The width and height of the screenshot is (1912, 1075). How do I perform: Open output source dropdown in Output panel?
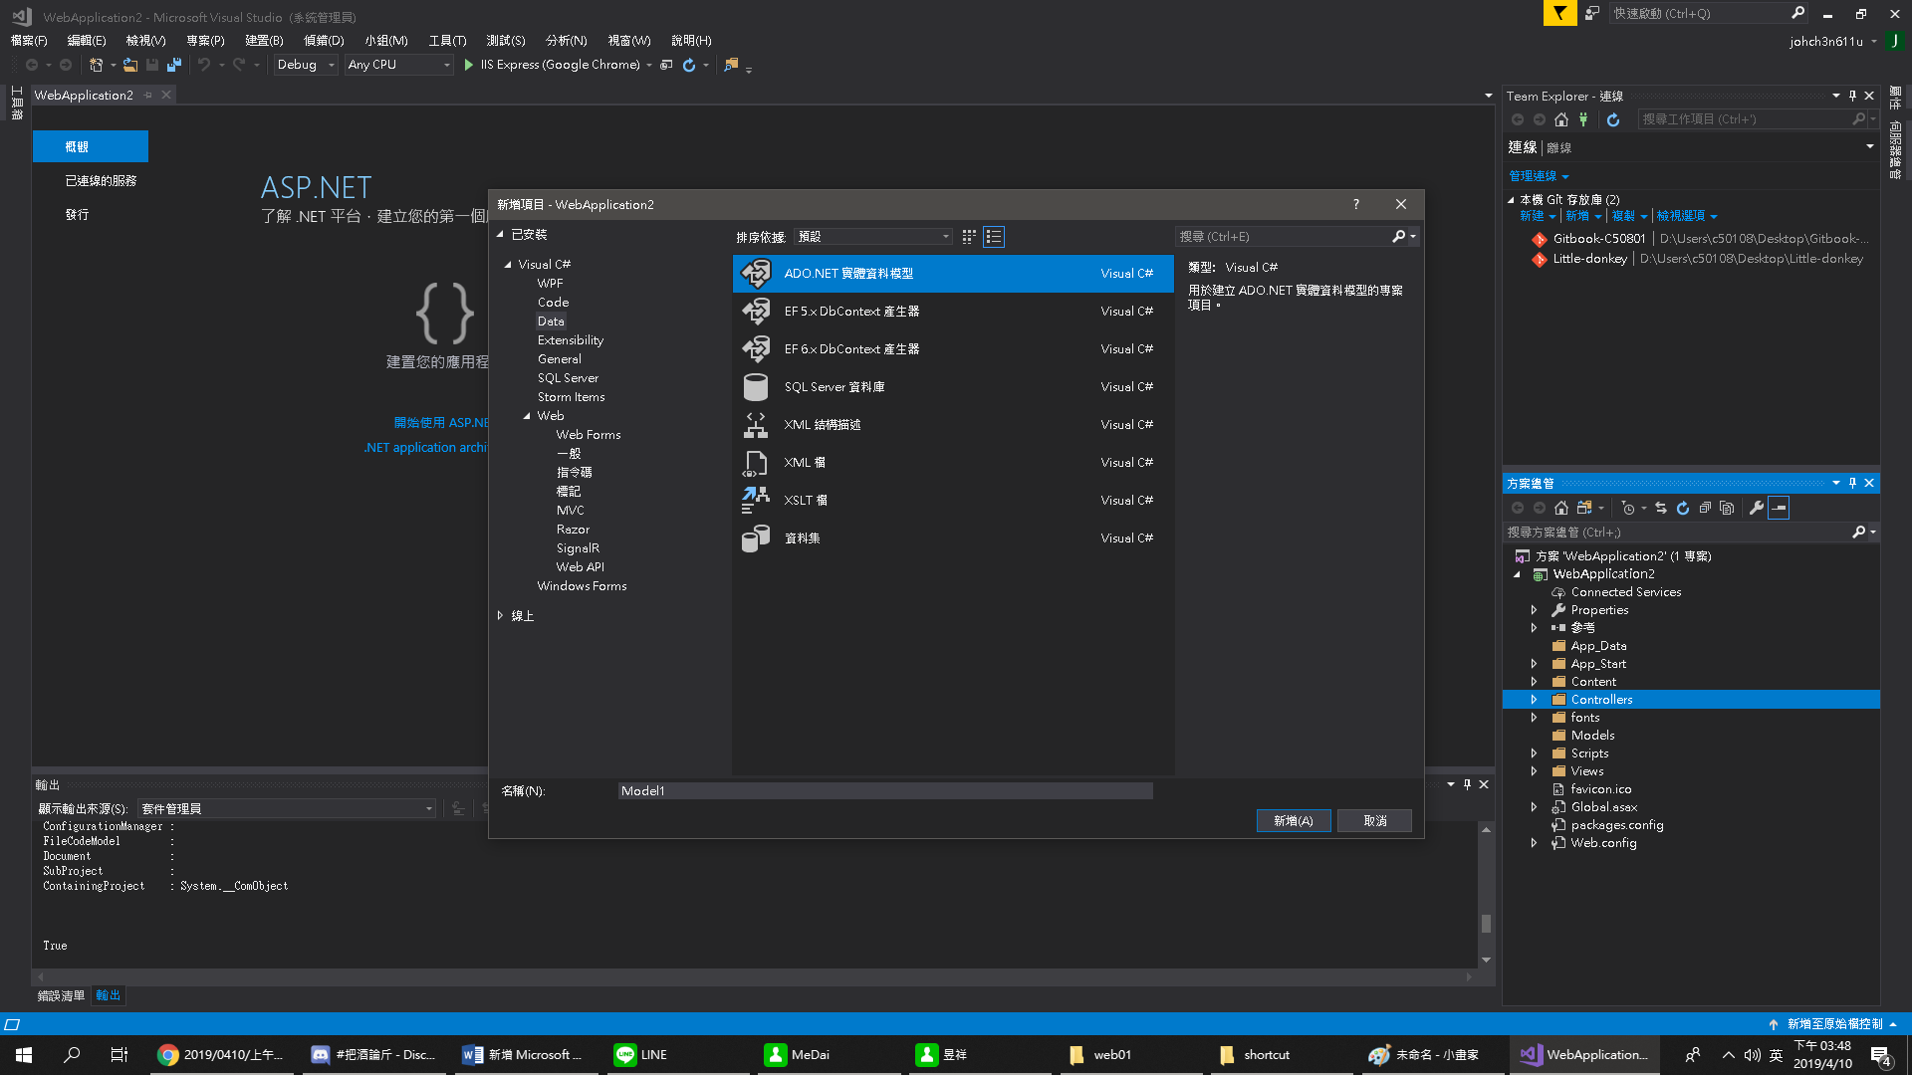[x=287, y=808]
